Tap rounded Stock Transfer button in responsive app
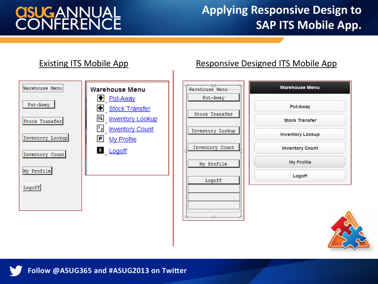The height and width of the screenshot is (284, 378). coord(300,120)
